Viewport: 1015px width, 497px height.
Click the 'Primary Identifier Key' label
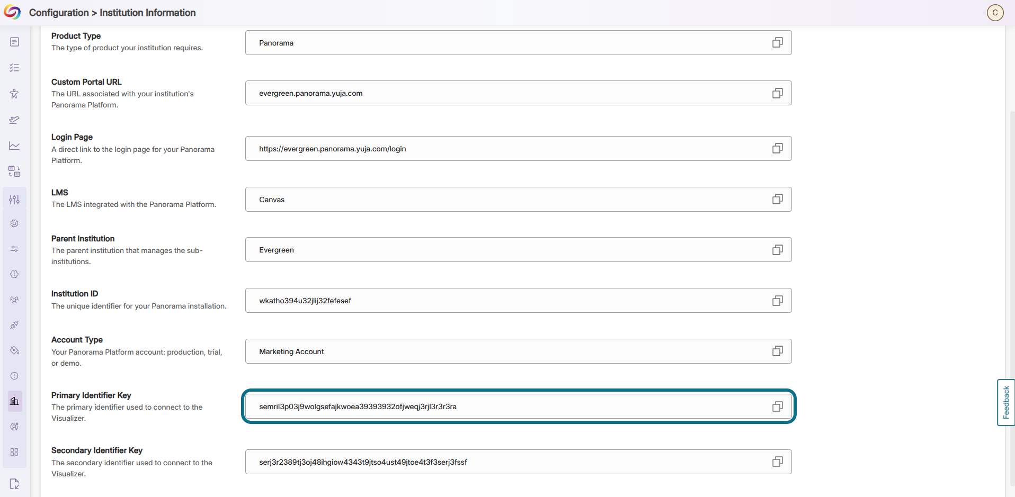(x=91, y=395)
